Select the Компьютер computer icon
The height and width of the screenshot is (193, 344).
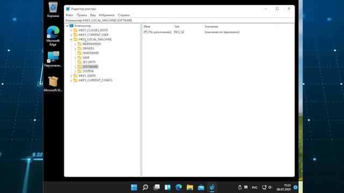click(71, 26)
